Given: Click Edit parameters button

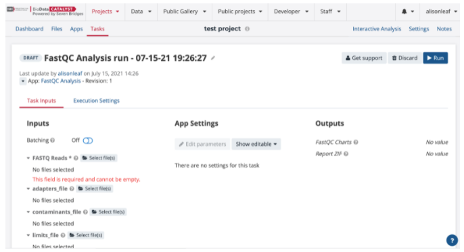Looking at the screenshot, I should 202,144.
